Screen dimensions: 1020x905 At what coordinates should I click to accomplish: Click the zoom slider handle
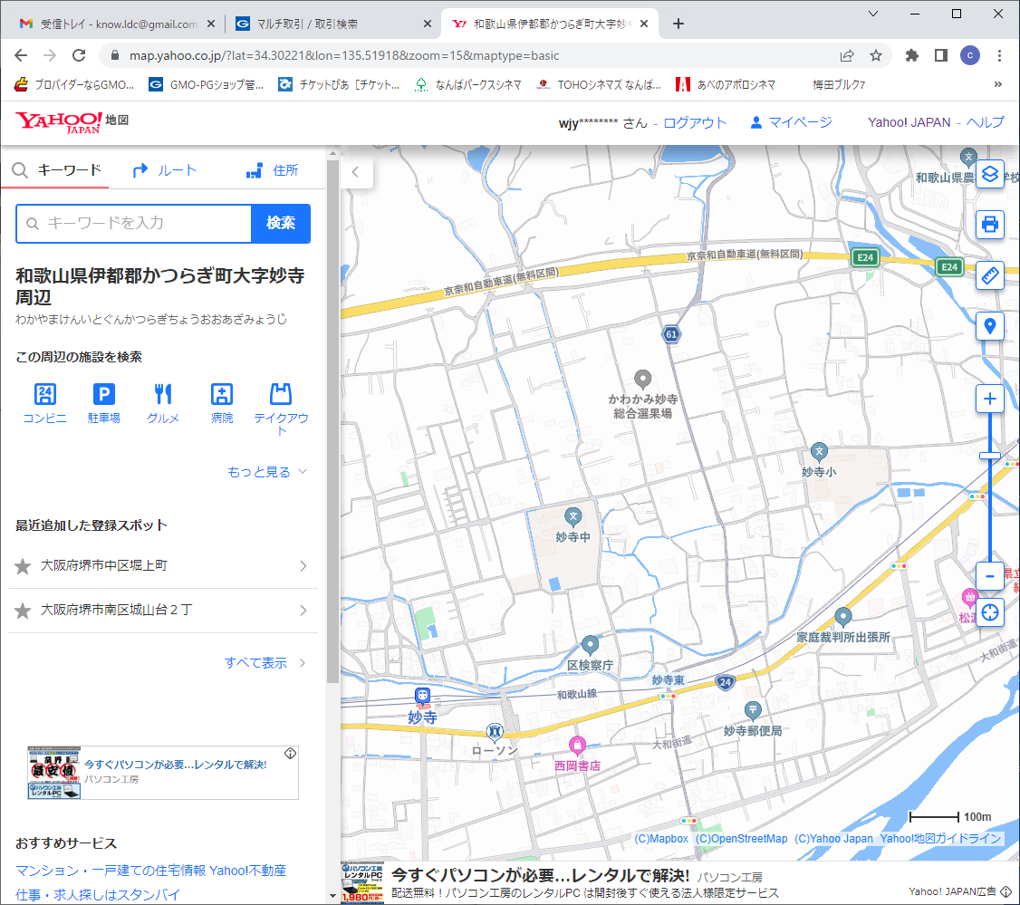click(990, 456)
